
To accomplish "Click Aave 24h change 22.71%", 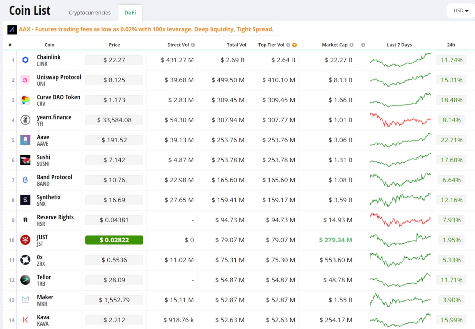I will [451, 140].
